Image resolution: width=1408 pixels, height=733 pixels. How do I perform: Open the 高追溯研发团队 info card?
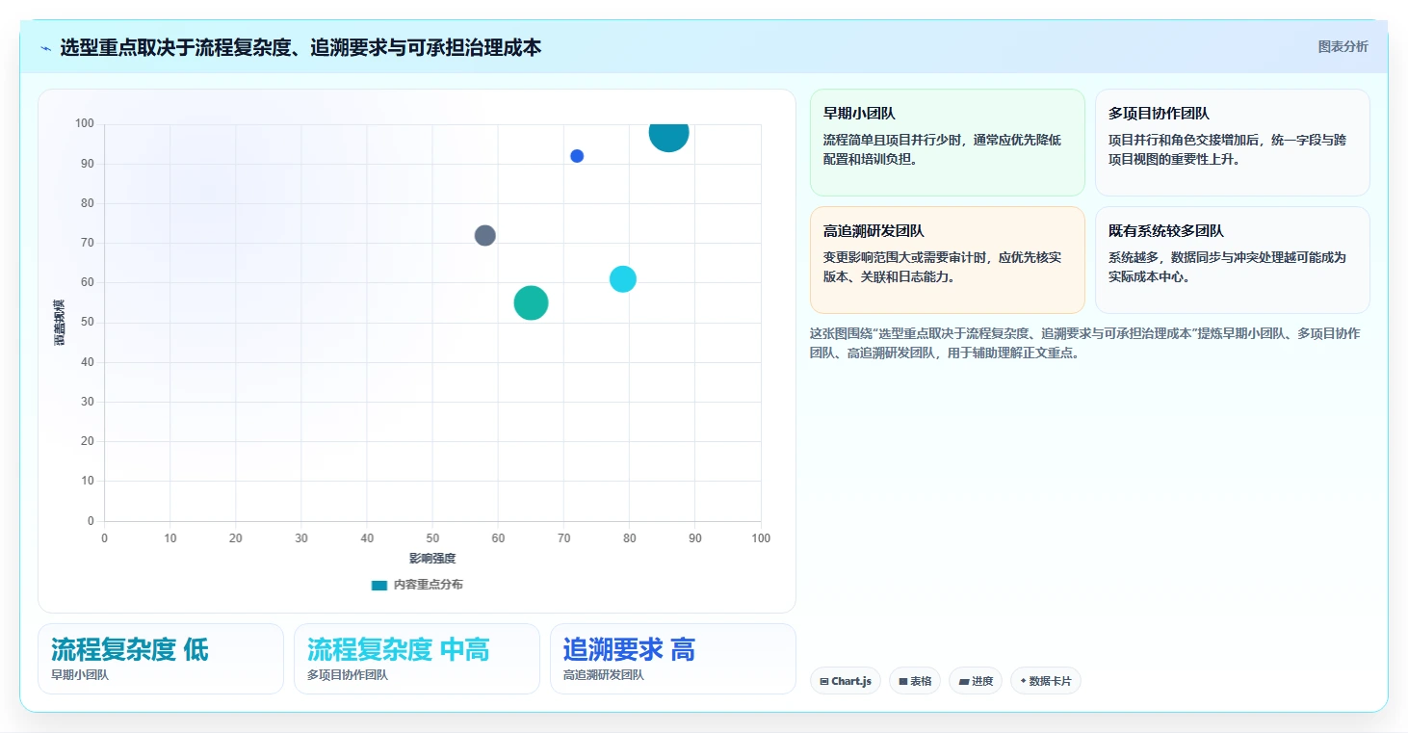point(948,260)
